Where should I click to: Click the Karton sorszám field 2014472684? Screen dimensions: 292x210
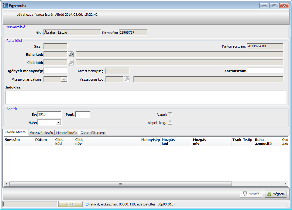tap(265, 46)
